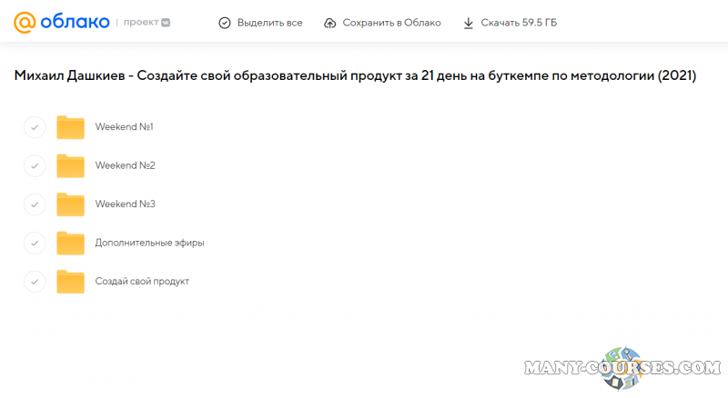This screenshot has height=398, width=728.
Task: Check the Weekend №3 selection circle
Action: 34,204
